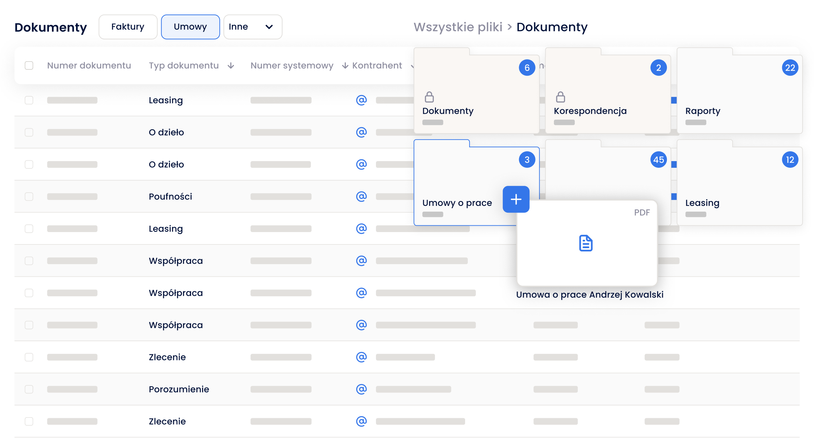
Task: Click file name Umowa o prace Andrzej Kowalski
Action: [x=590, y=295]
